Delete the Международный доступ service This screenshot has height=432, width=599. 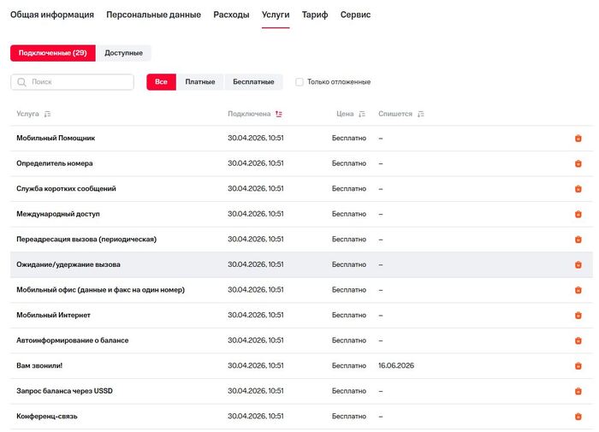pos(578,214)
